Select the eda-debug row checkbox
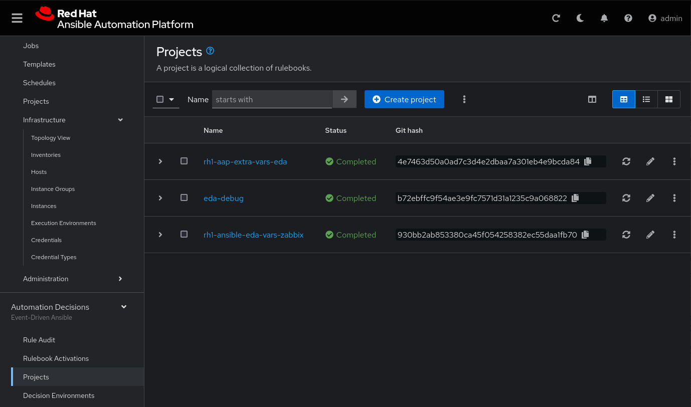This screenshot has height=407, width=691. pos(184,197)
